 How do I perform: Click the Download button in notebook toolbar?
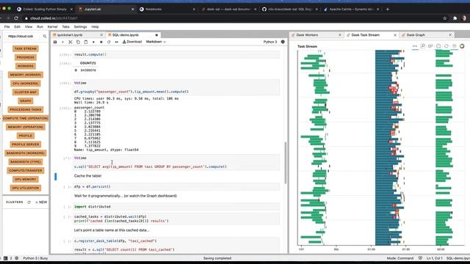click(x=132, y=42)
